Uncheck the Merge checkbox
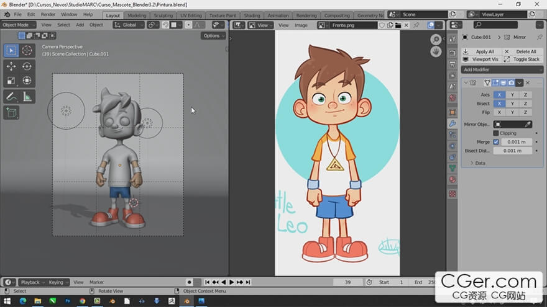 click(496, 142)
